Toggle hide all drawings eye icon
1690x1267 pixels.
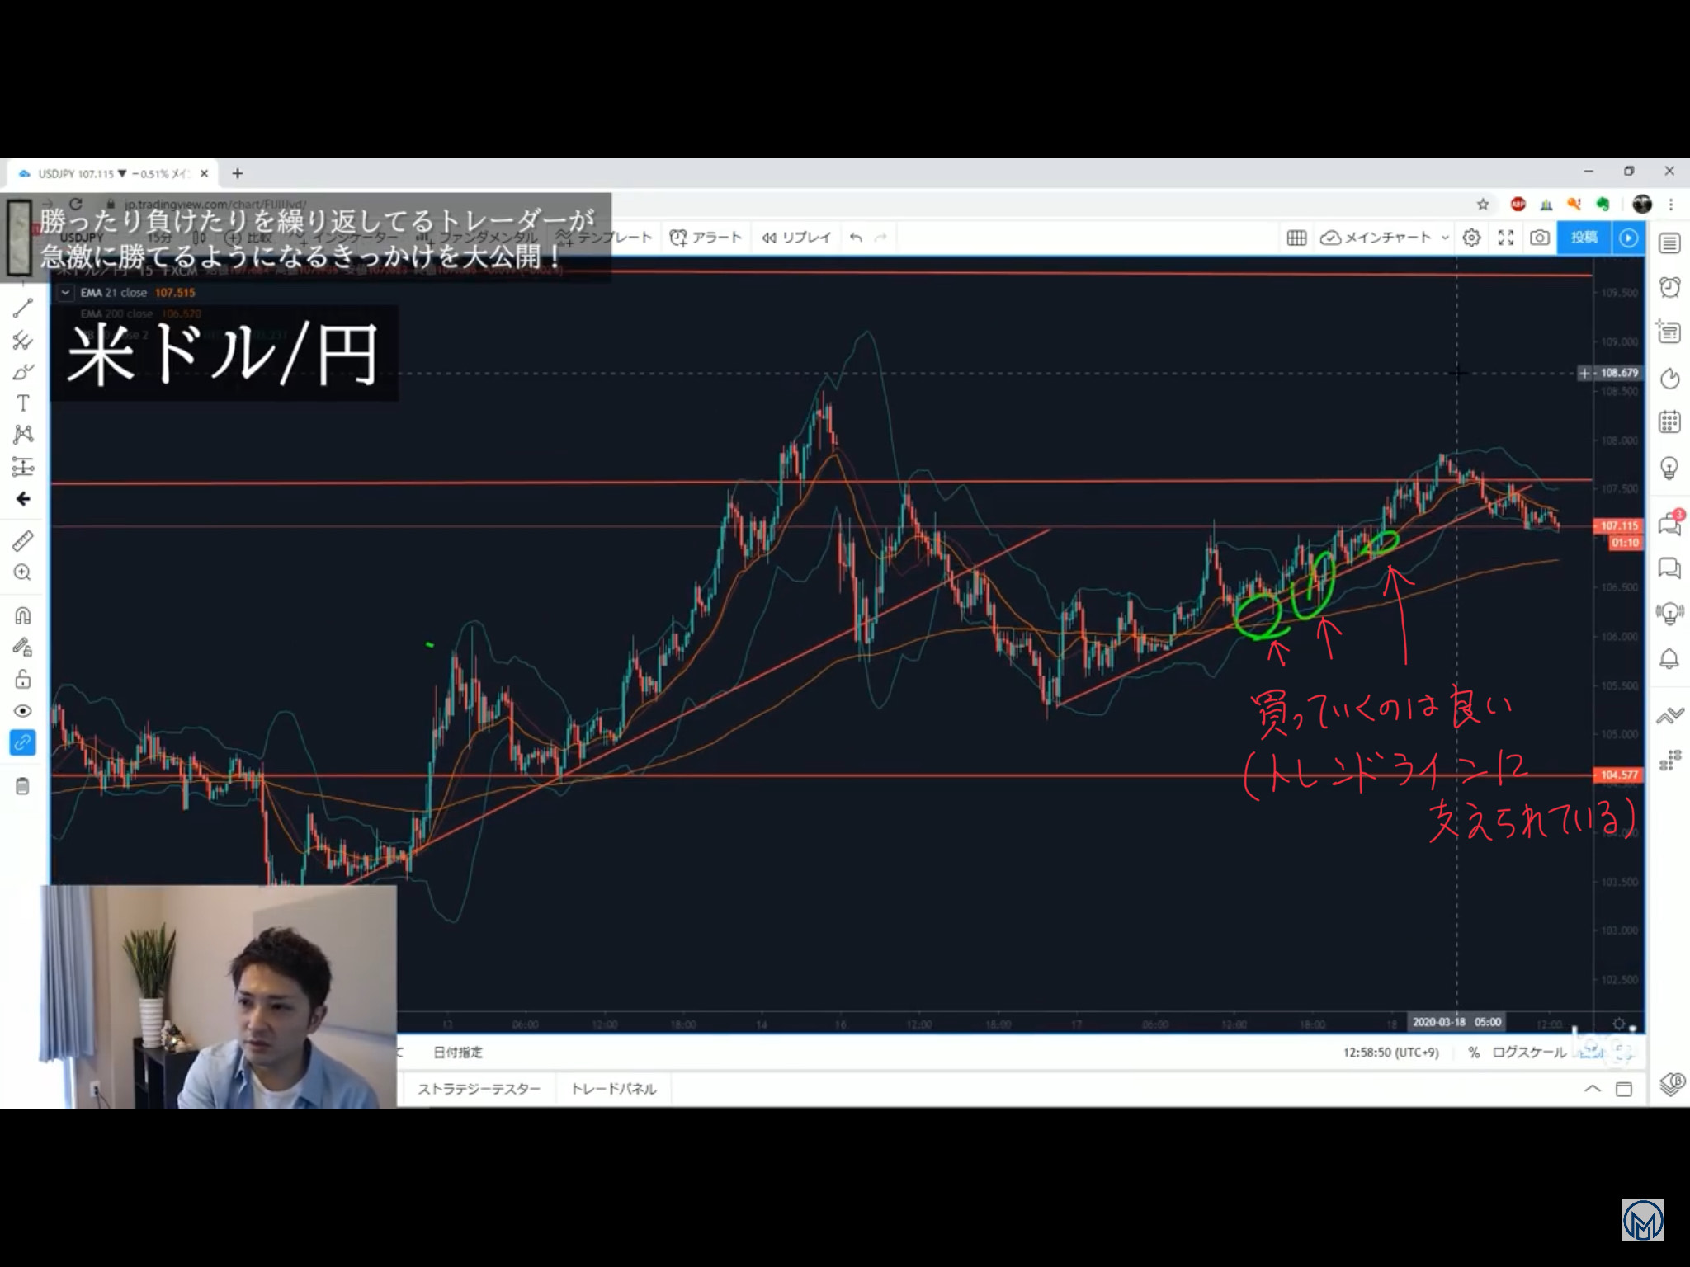tap(23, 711)
